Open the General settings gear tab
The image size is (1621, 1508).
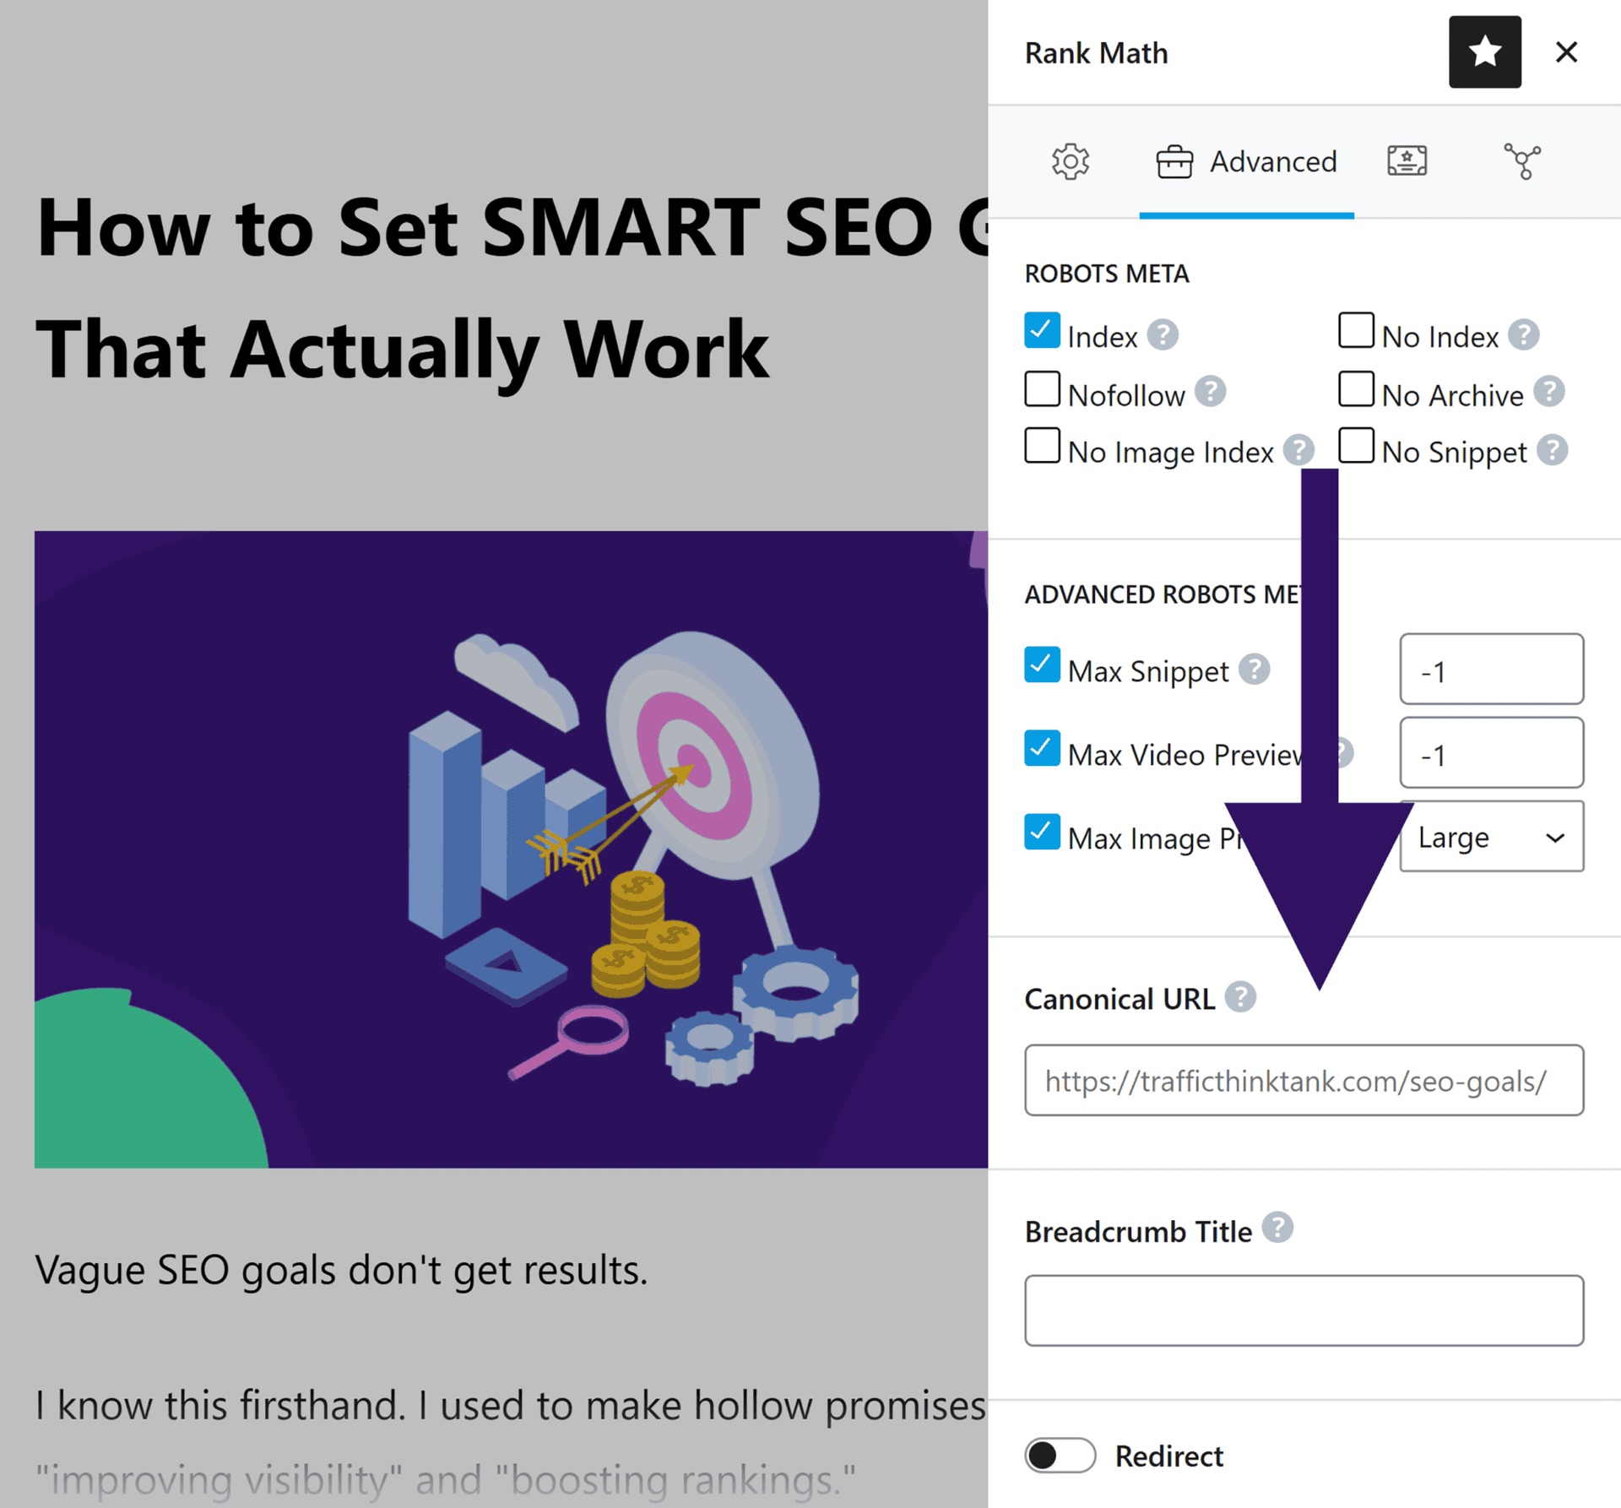point(1071,161)
